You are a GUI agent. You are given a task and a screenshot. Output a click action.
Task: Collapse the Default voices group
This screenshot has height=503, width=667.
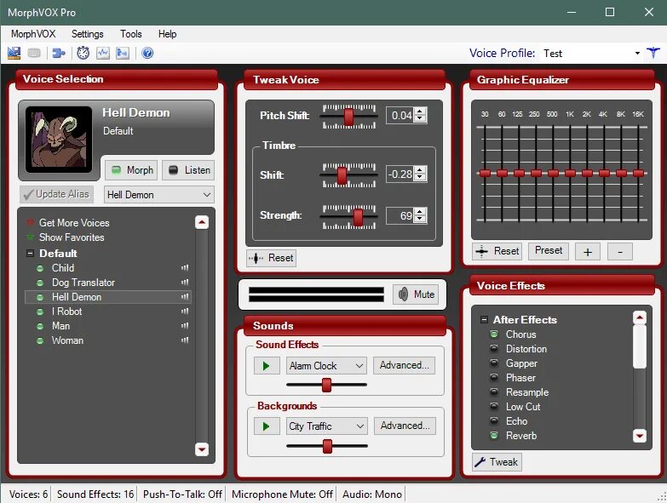point(30,253)
